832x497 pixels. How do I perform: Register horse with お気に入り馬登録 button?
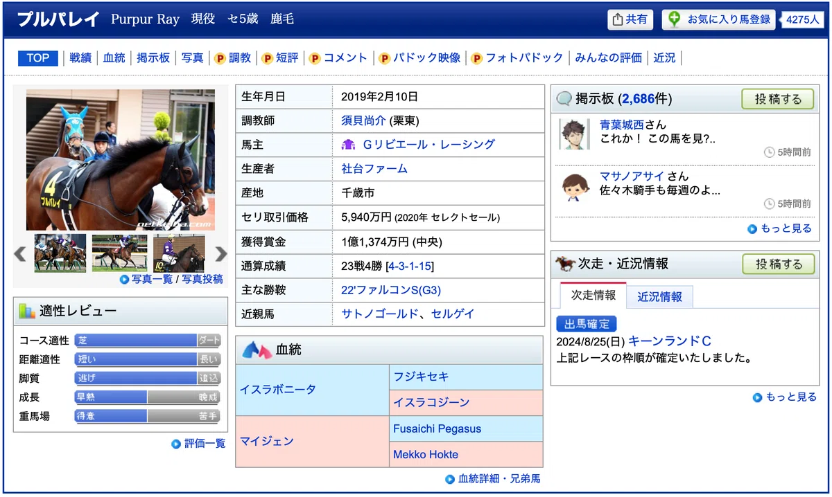[x=719, y=19]
